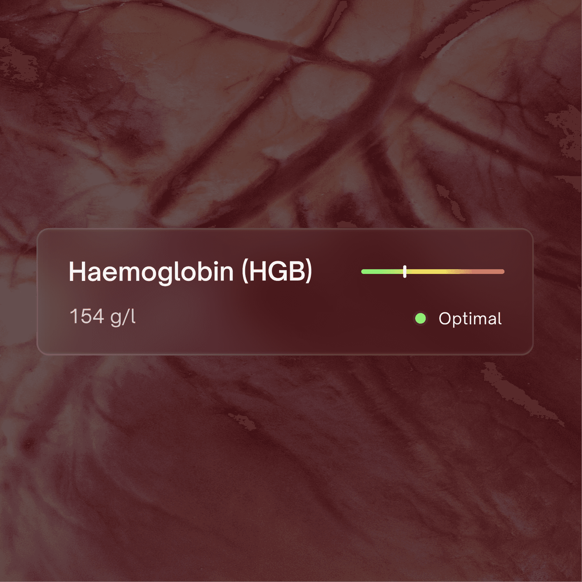Click right end of colored range bar

click(502, 272)
